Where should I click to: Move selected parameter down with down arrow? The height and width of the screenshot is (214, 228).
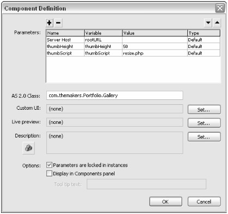[x=208, y=23]
